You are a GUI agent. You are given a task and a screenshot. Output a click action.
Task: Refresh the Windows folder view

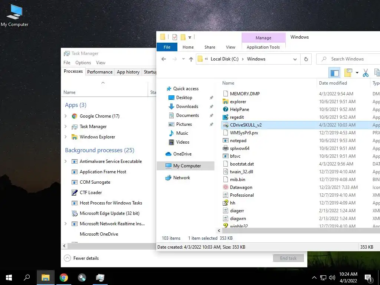point(306,59)
